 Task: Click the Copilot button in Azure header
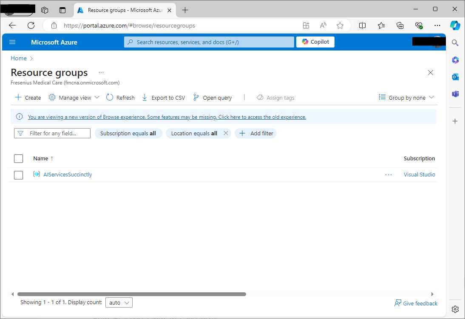(315, 42)
